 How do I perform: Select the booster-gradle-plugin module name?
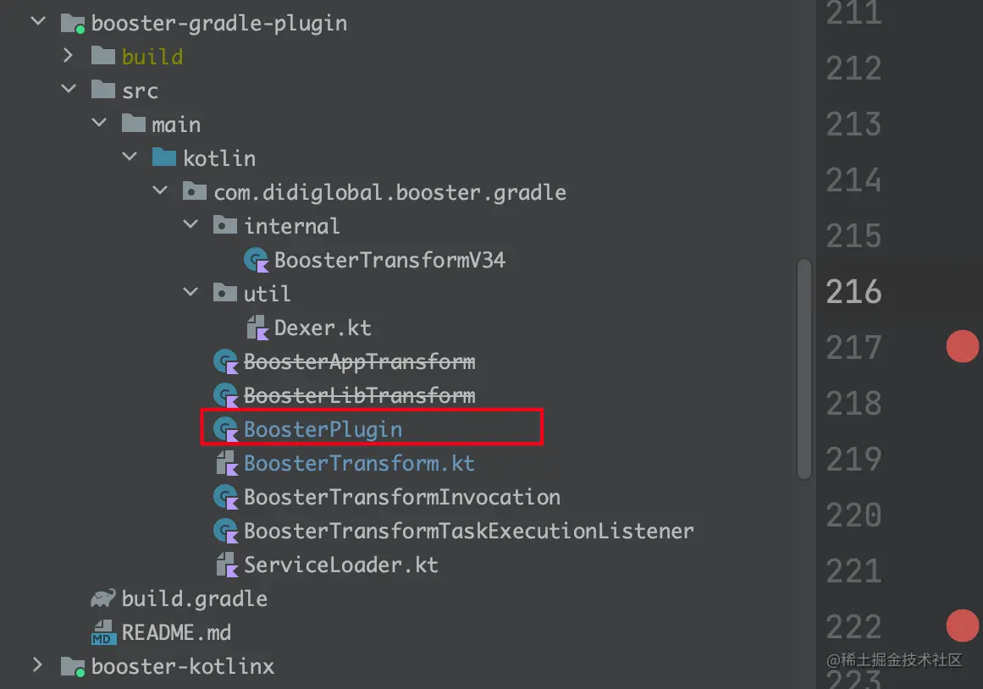point(218,23)
